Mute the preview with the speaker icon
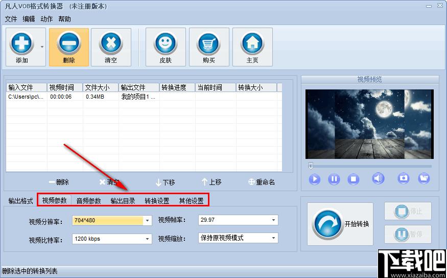The width and height of the screenshot is (447, 278). point(378,178)
